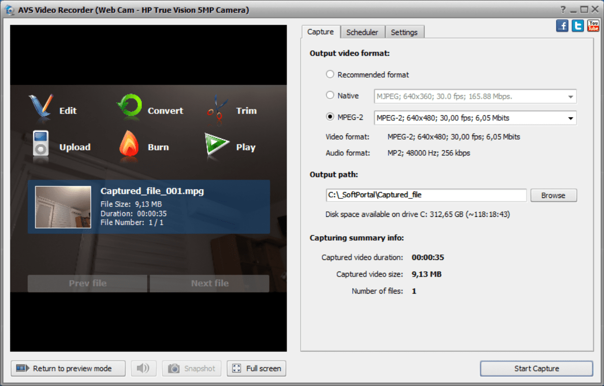This screenshot has height=386, width=604.
Task: Click the Start Capture button
Action: click(x=537, y=368)
